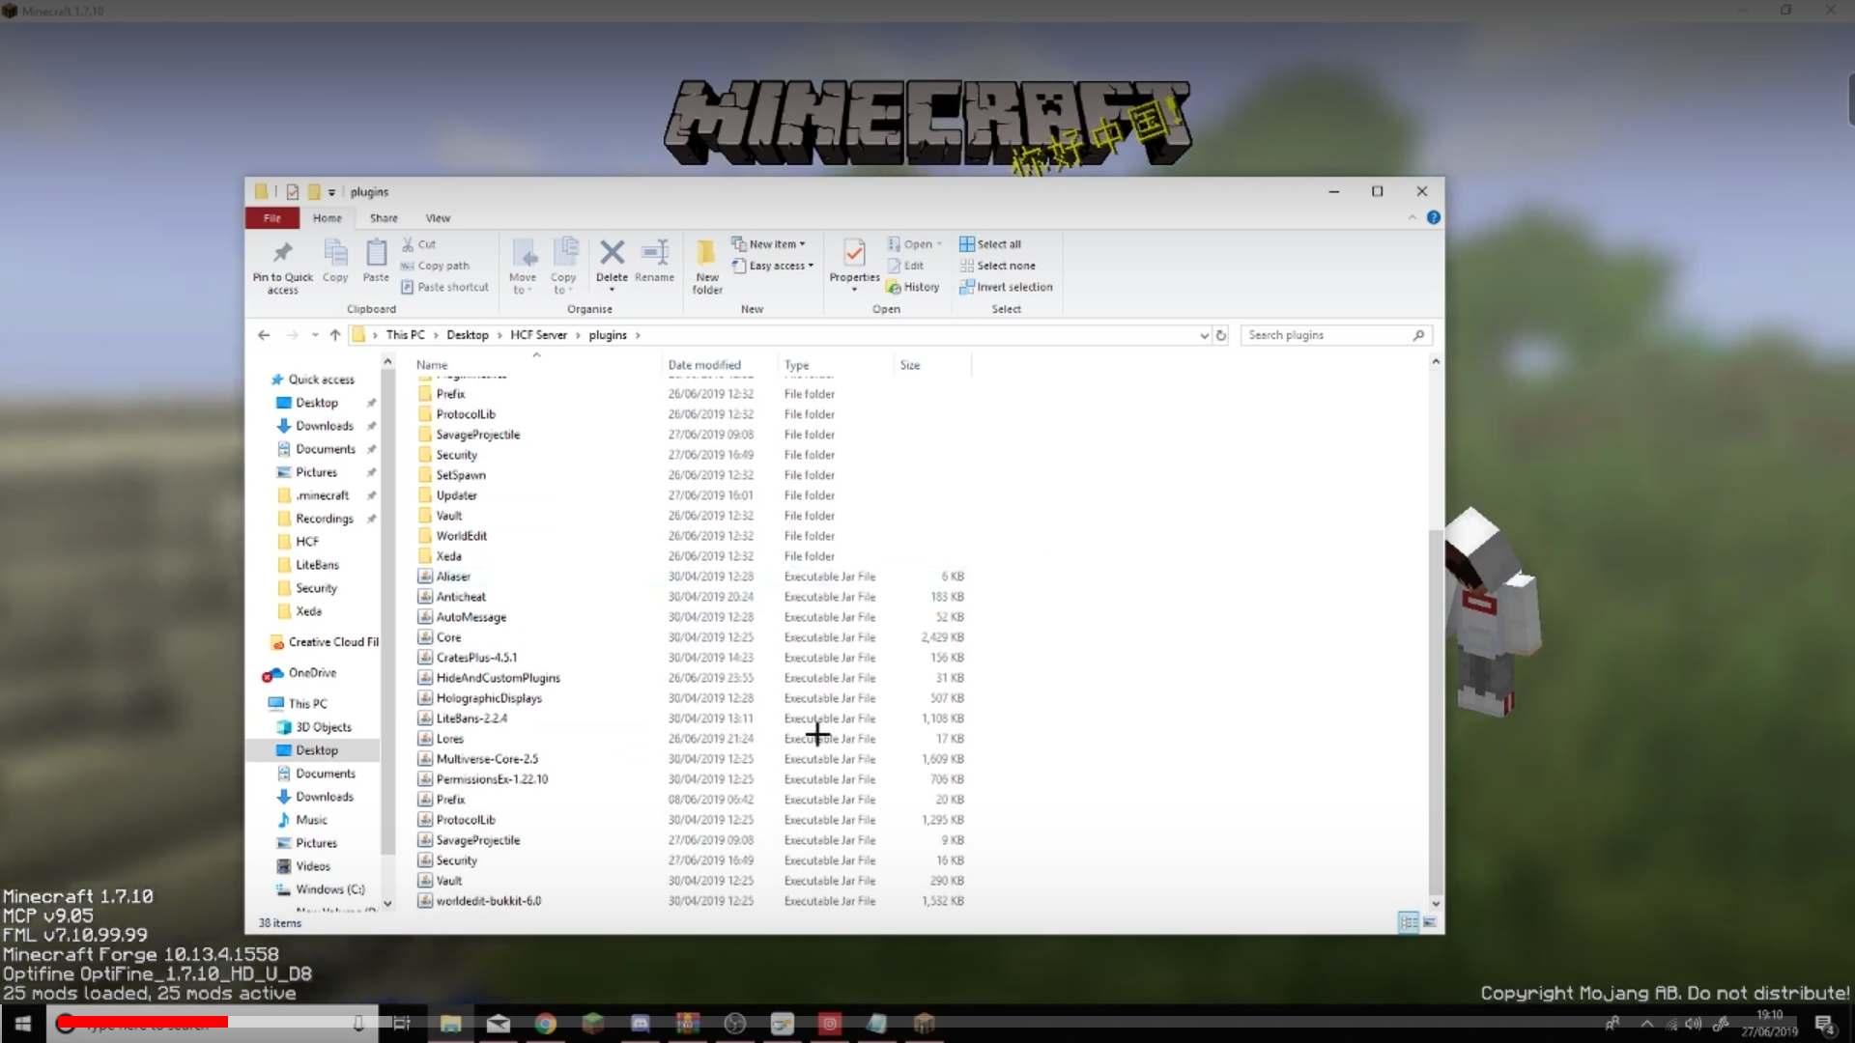This screenshot has width=1855, height=1043.
Task: Select worldedit-bukkit-6.0 jar file
Action: pos(488,901)
